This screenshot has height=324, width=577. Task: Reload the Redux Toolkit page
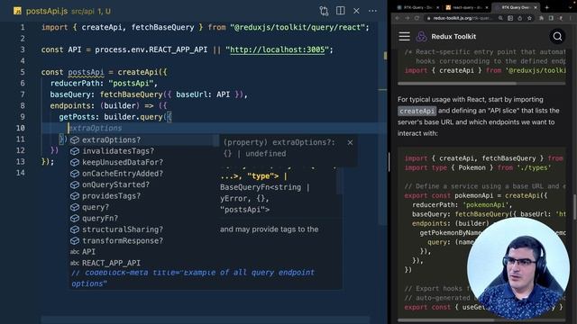coord(417,18)
